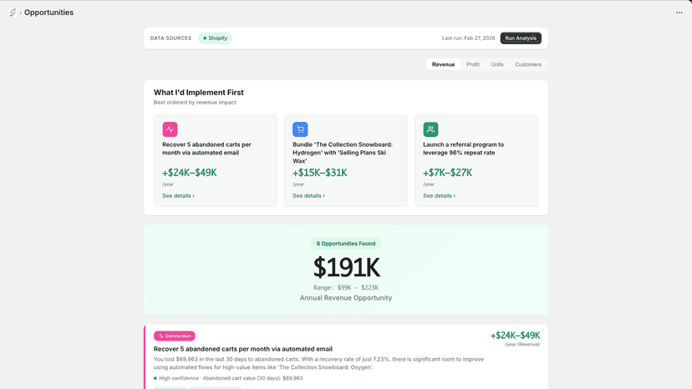
Task: Select the Units tab
Action: pyautogui.click(x=497, y=64)
